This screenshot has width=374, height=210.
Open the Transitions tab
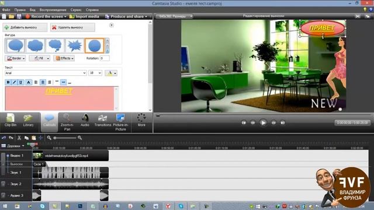pyautogui.click(x=103, y=120)
